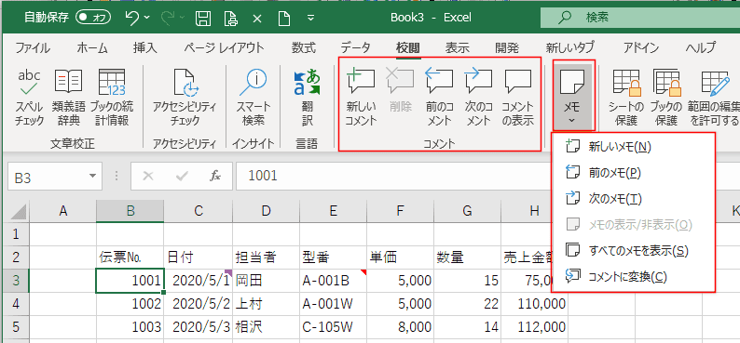The height and width of the screenshot is (343, 740).
Task: Go to 次のコメント next comment
Action: (x=478, y=98)
